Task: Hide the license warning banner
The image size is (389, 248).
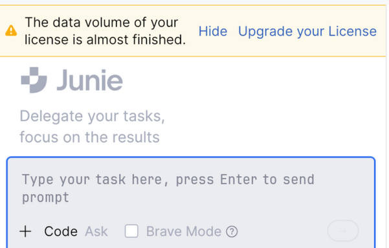Action: click(213, 31)
